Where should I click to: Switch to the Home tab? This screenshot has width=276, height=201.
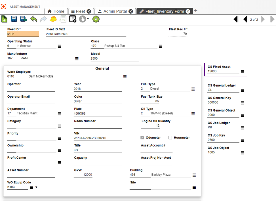coord(56,11)
